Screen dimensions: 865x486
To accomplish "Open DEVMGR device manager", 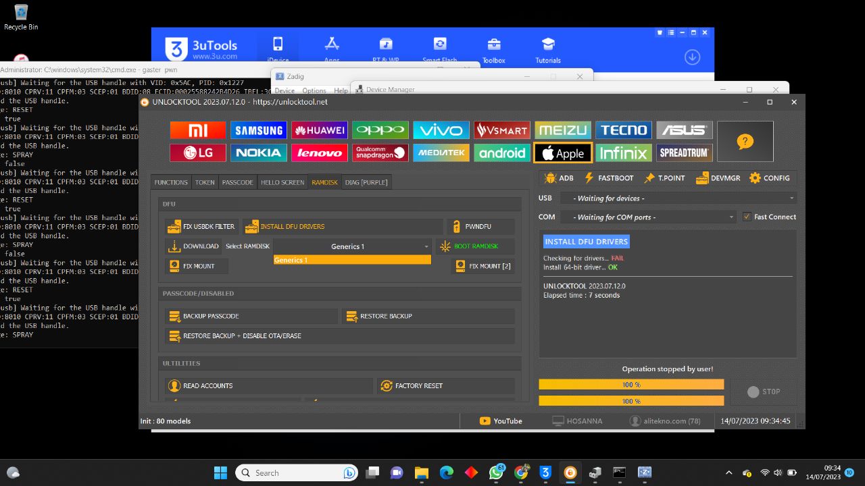I will click(x=718, y=178).
